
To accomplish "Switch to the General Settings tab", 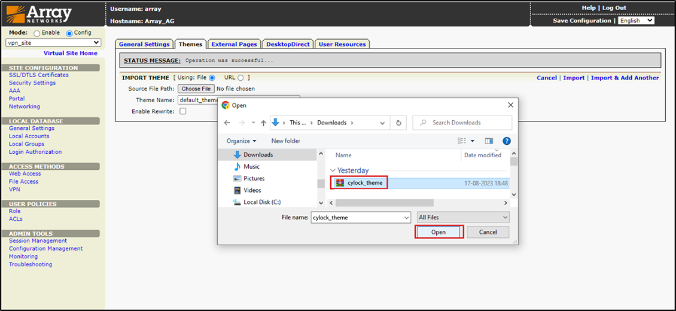I will 144,44.
